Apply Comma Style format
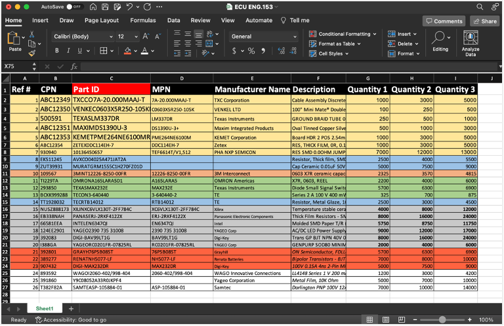The width and height of the screenshot is (504, 326). (263, 50)
